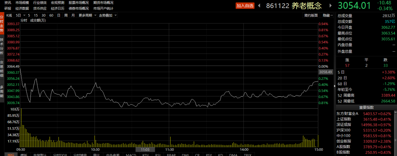Open the 宏观预测 menu item

pyautogui.click(x=57, y=2)
